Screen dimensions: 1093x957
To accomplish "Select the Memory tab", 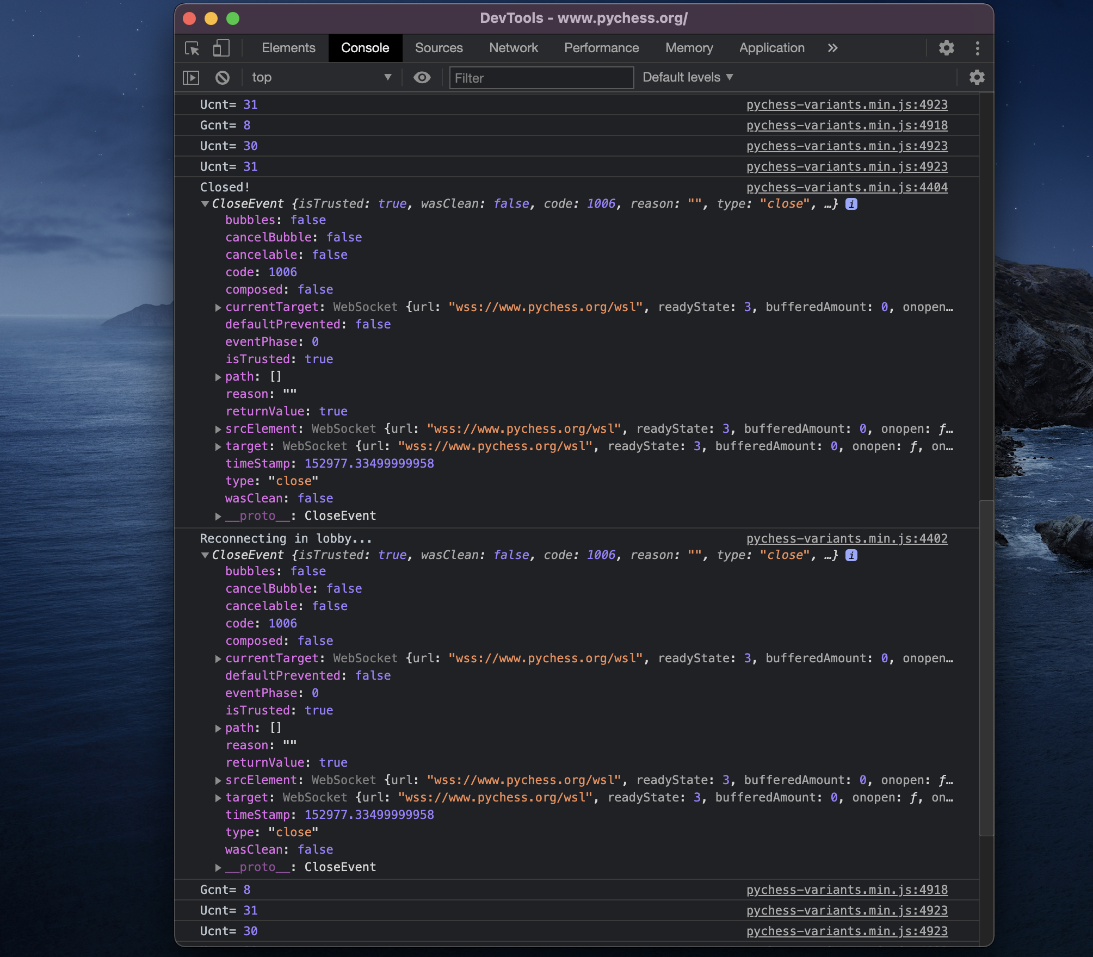I will [x=689, y=48].
